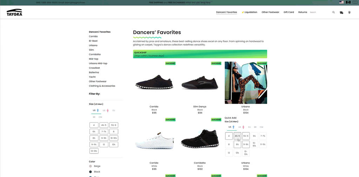Filter by size 7-7½ in sidebar
The width and height of the screenshot is (359, 177).
click(x=104, y=132)
